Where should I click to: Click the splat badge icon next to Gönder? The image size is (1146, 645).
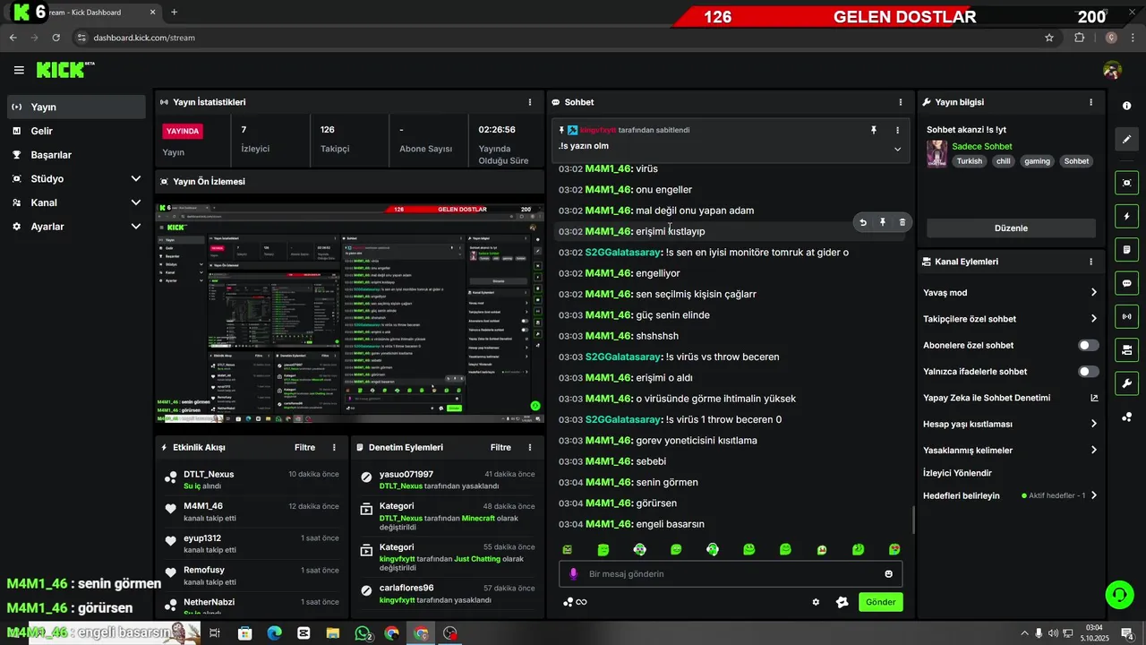(842, 602)
